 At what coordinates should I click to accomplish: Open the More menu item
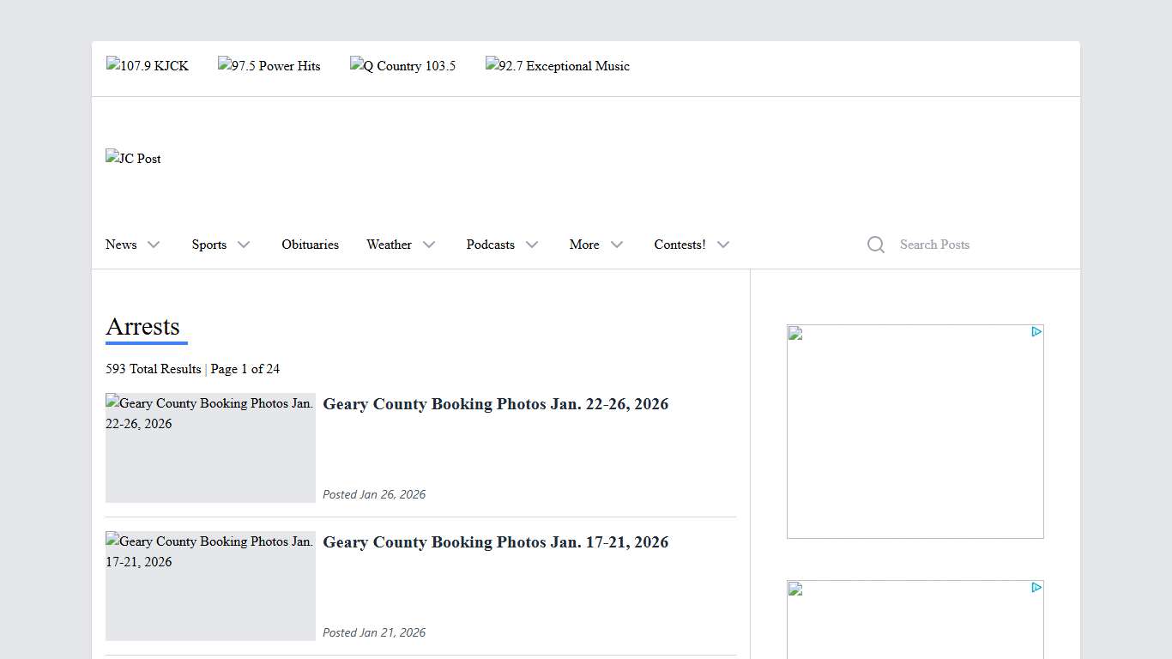coord(584,245)
